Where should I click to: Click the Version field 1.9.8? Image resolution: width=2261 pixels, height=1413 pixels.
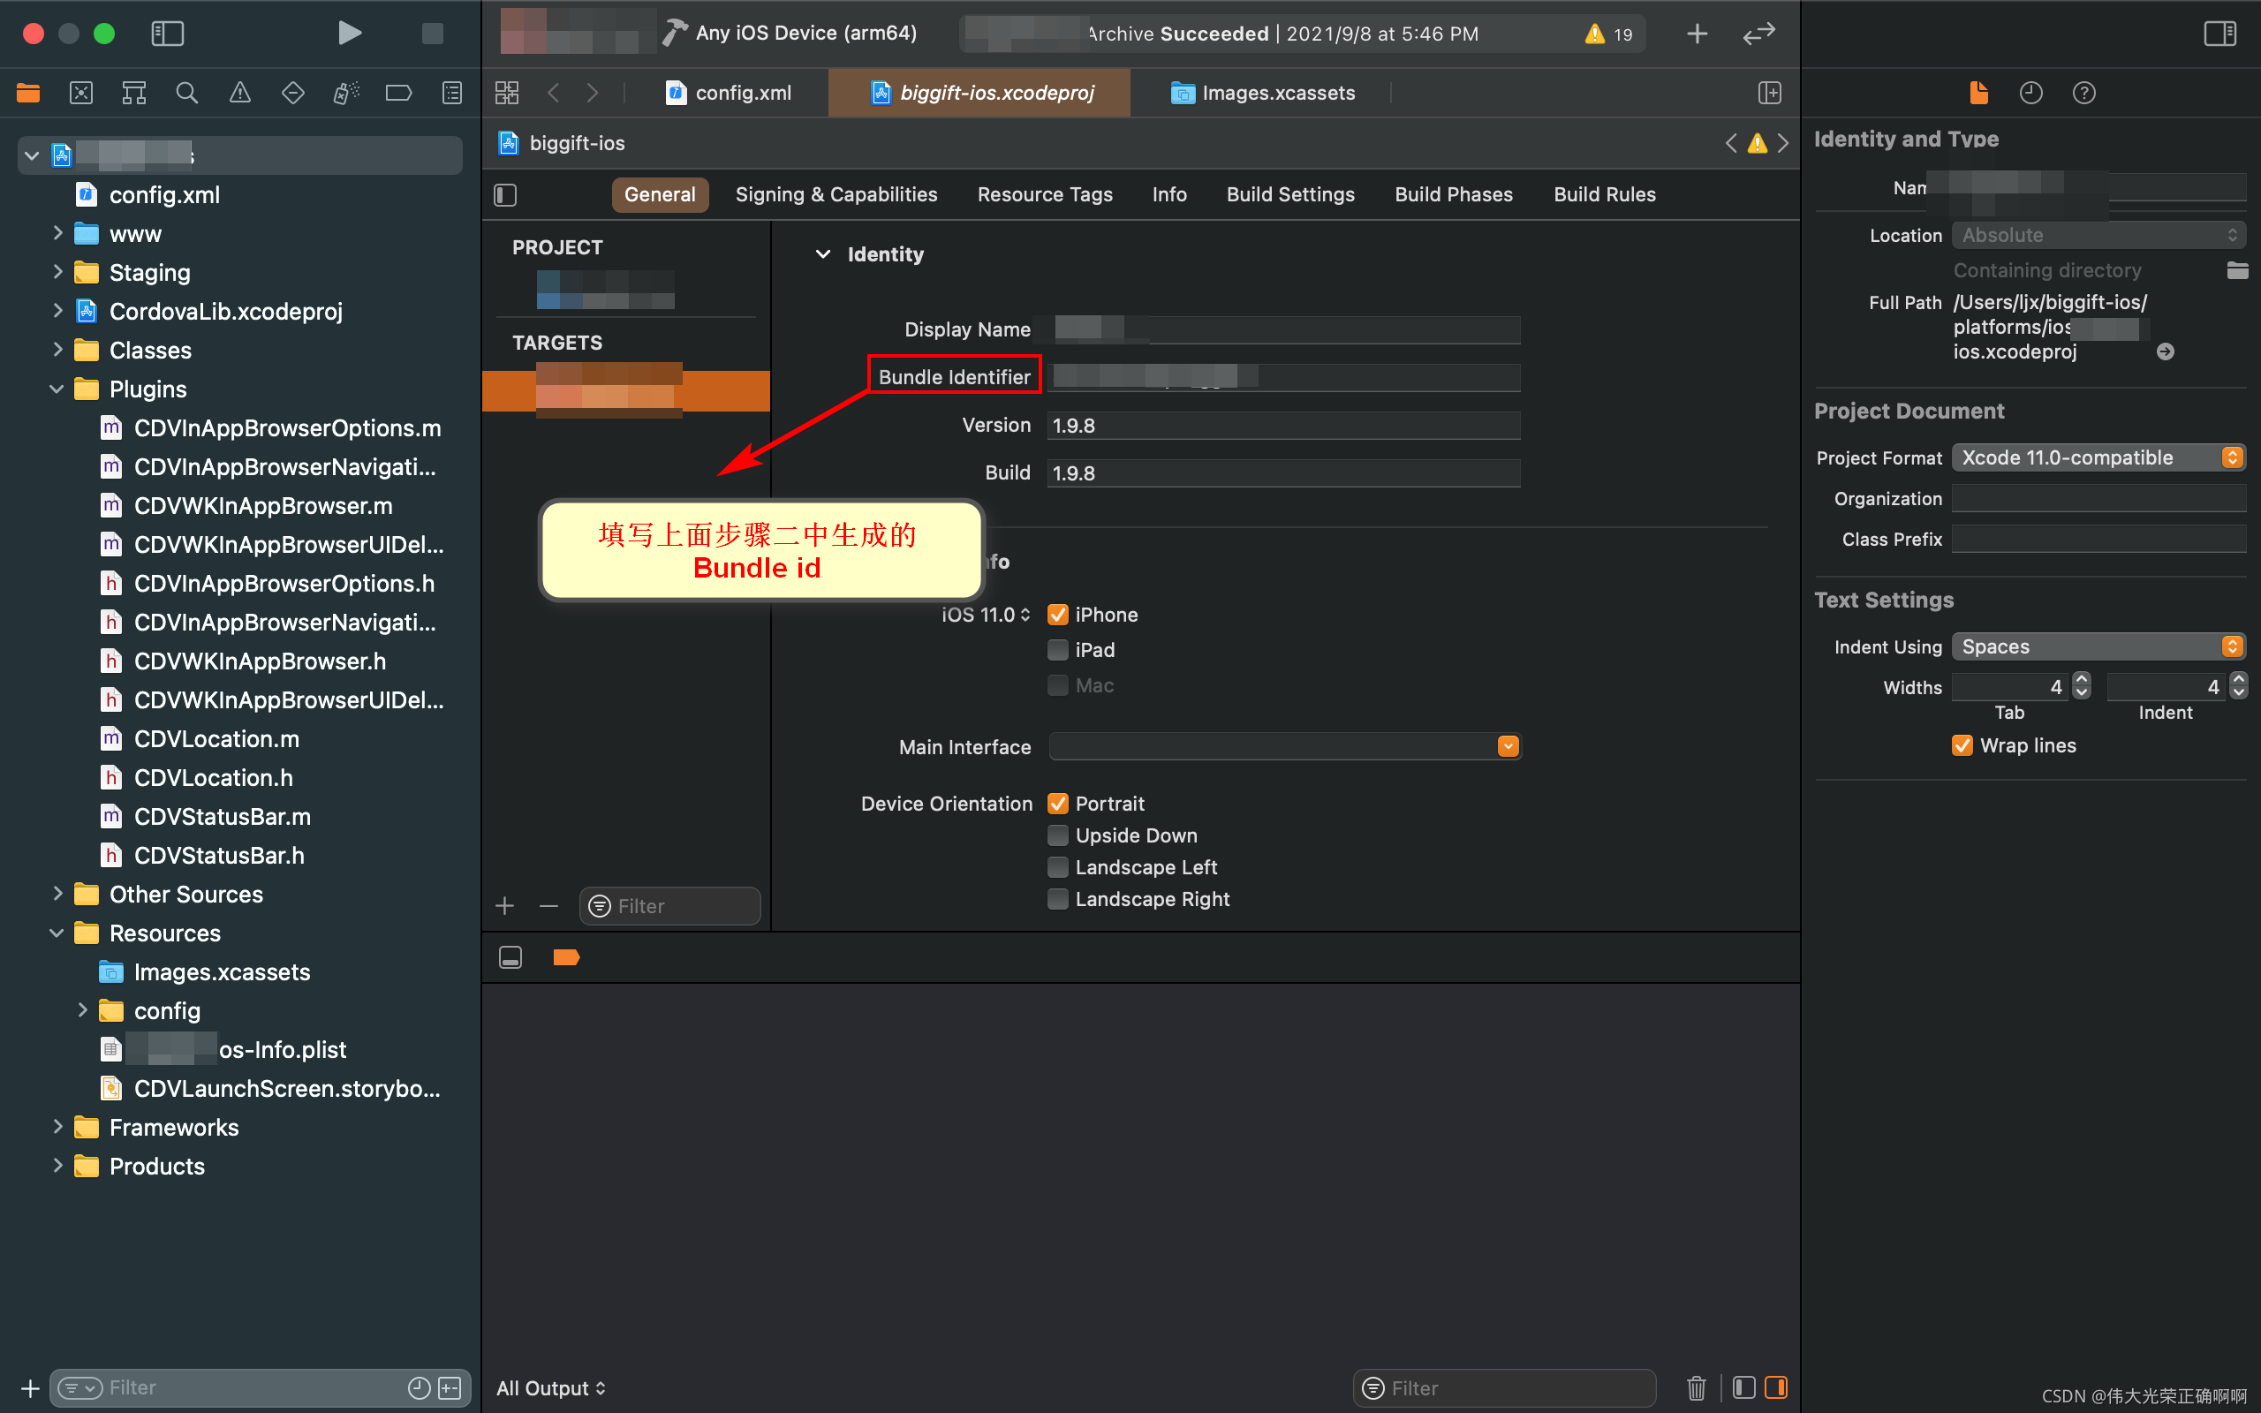(1282, 425)
